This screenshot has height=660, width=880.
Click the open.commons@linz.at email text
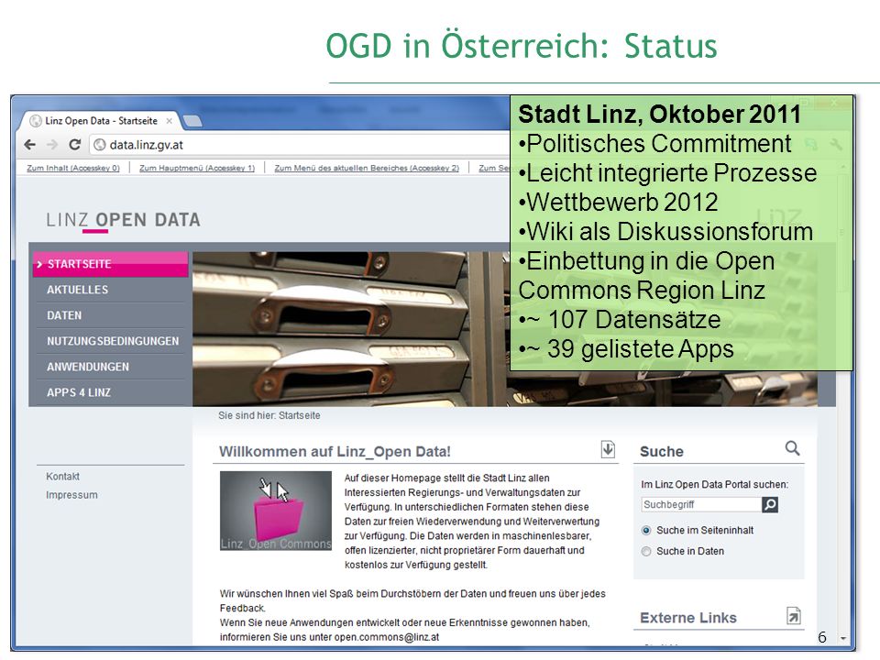click(x=387, y=638)
